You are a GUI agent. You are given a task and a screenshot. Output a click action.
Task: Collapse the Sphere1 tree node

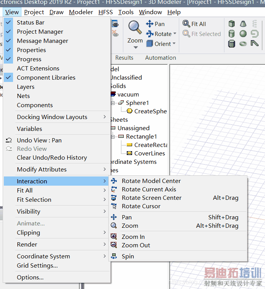[113, 103]
